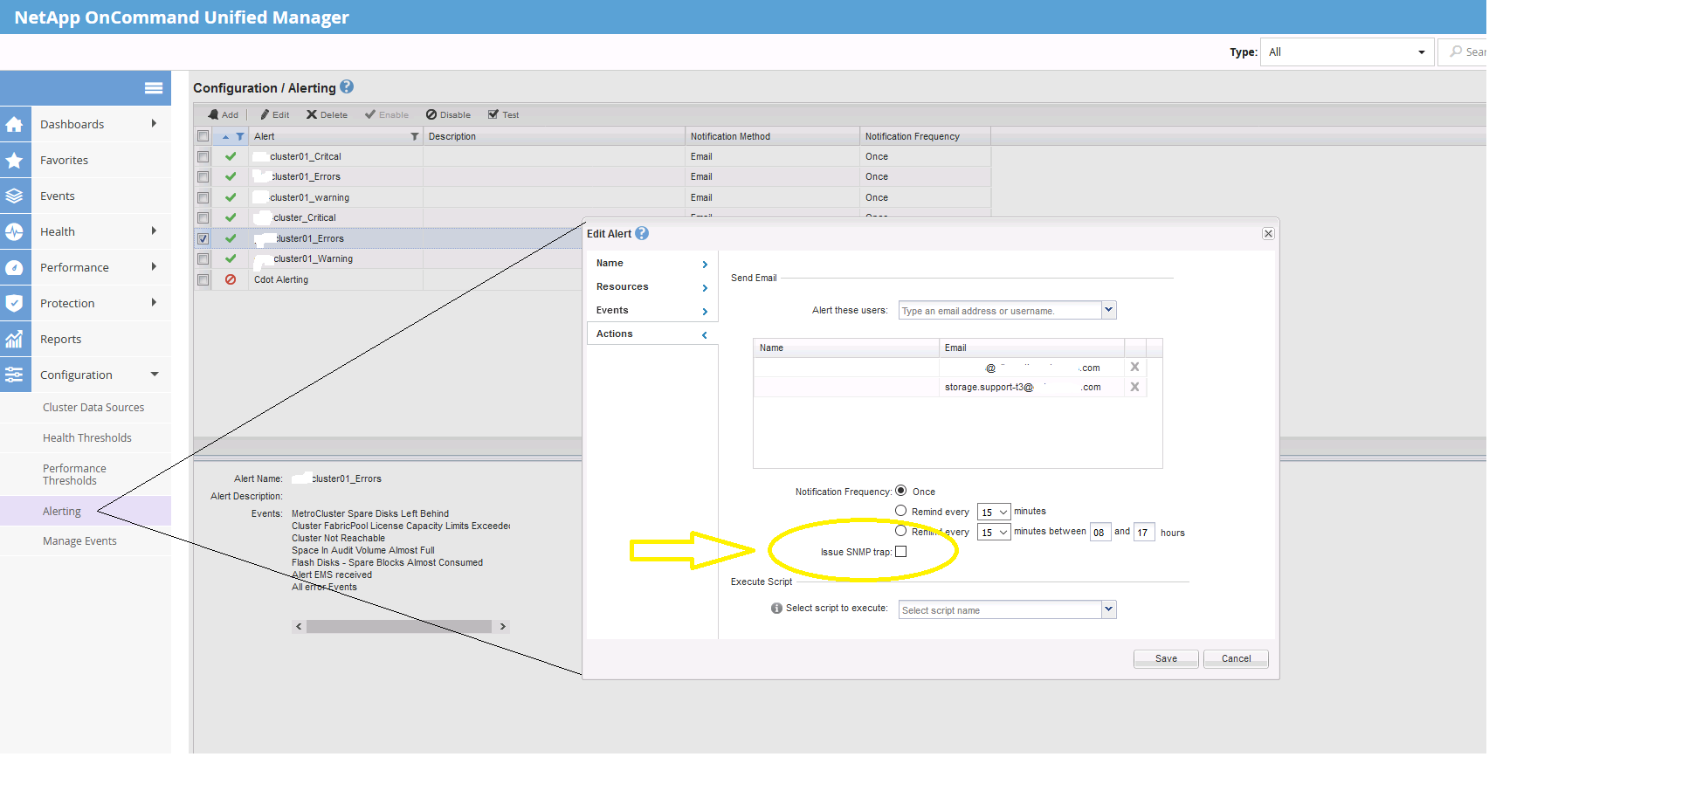Image resolution: width=1682 pixels, height=812 pixels.
Task: Click the Events layers icon
Action: pos(15,196)
